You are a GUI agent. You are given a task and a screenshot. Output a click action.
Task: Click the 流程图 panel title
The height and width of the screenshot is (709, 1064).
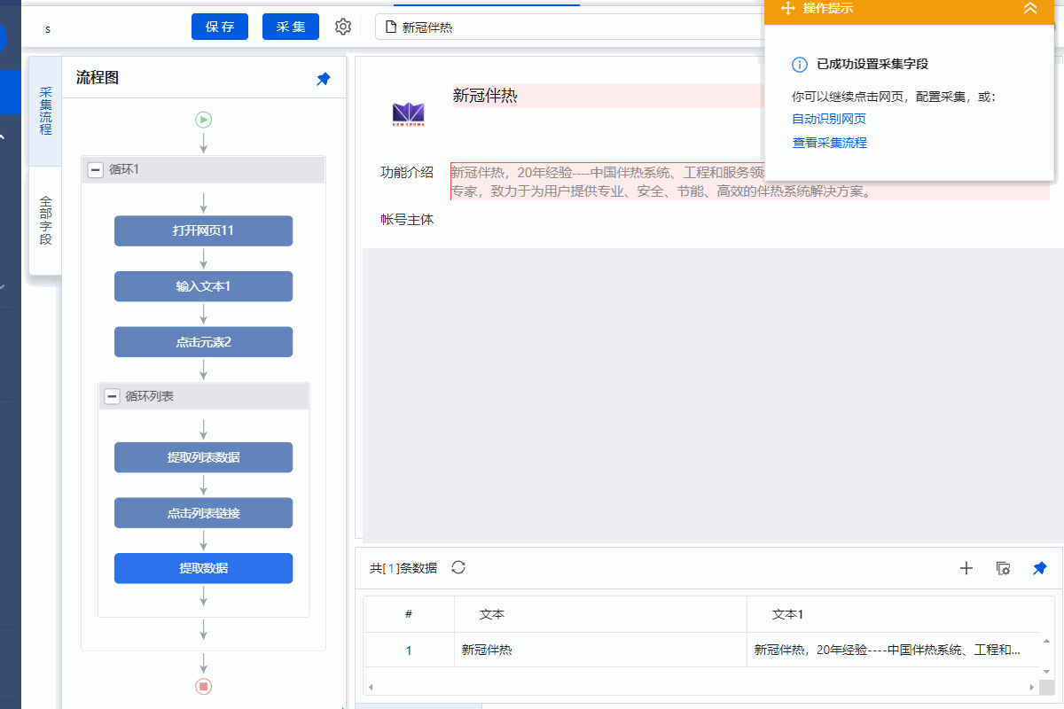tap(98, 78)
